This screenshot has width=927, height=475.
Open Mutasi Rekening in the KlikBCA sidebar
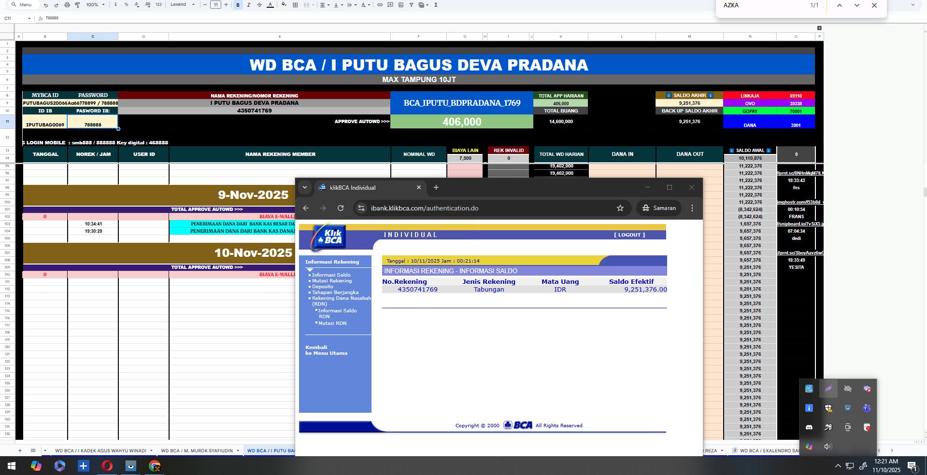pos(332,281)
